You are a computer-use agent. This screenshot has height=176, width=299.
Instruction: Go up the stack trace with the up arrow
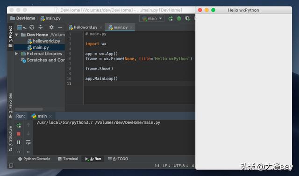pos(28,125)
